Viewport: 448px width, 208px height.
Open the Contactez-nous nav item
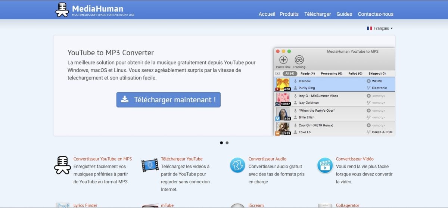(376, 14)
